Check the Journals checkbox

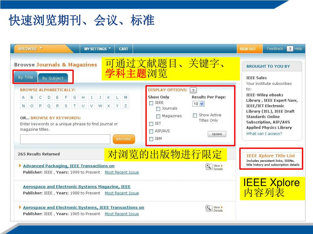[x=158, y=109]
